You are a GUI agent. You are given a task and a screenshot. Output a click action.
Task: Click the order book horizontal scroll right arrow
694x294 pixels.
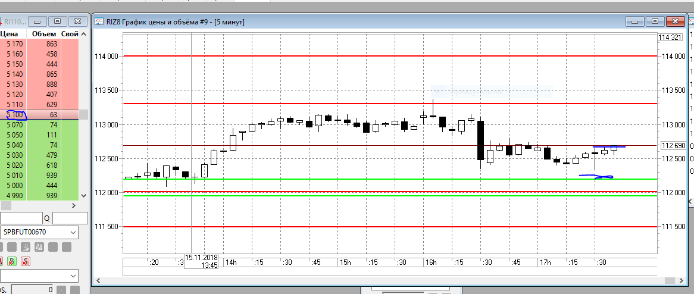click(73, 205)
